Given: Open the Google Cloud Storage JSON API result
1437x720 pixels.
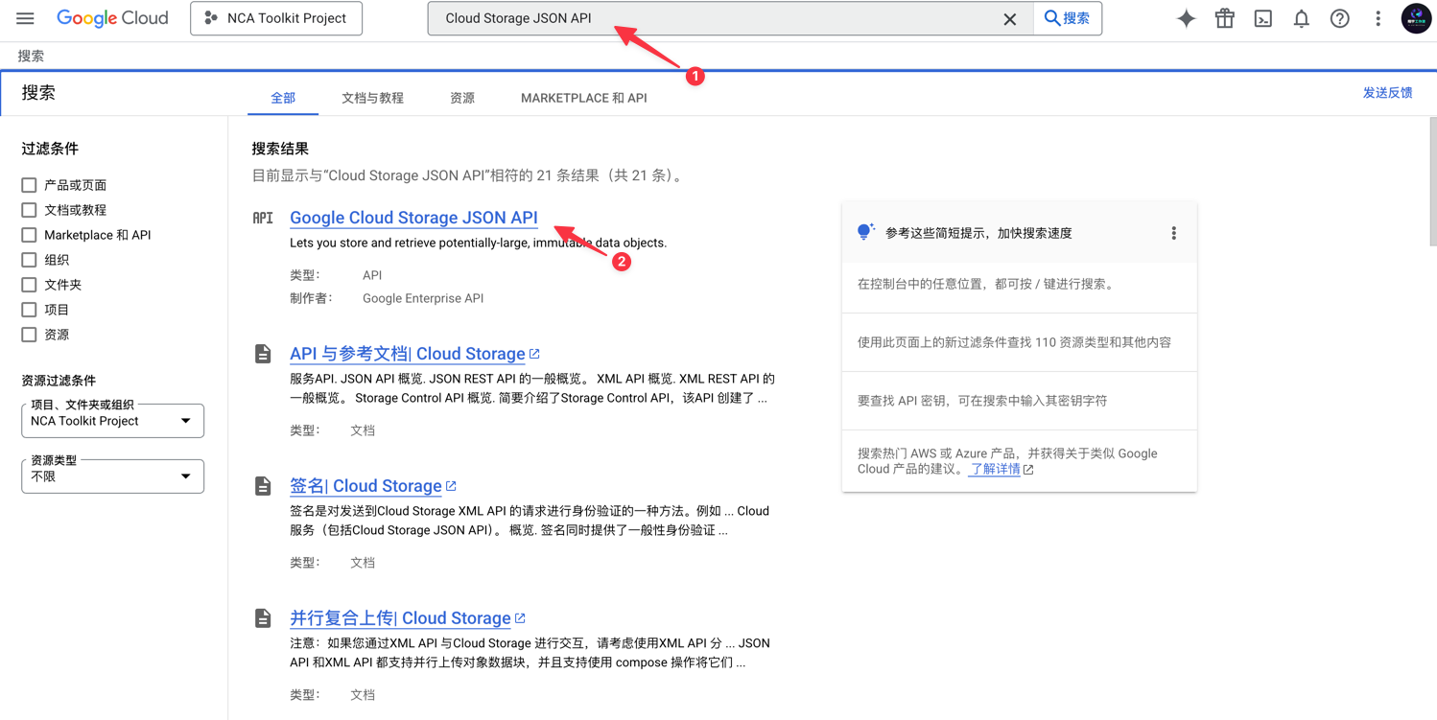Looking at the screenshot, I should (x=413, y=218).
